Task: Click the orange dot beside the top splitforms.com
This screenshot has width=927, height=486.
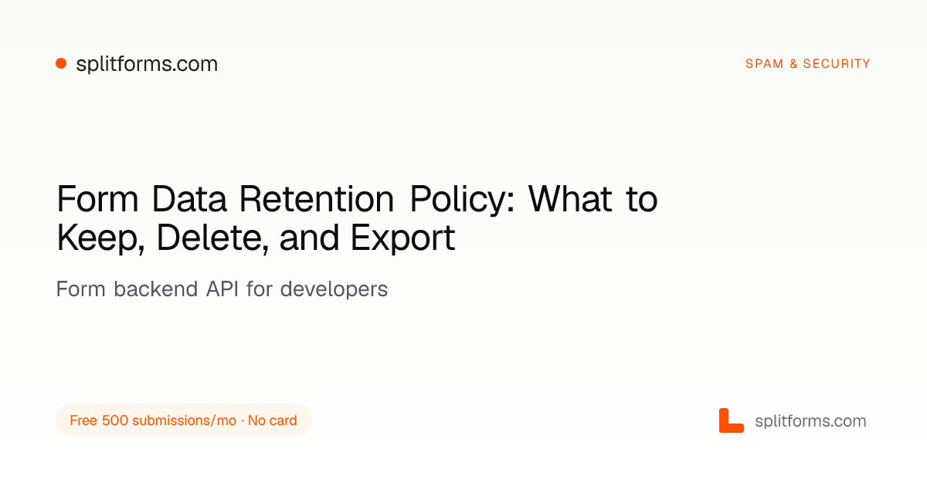Action: (61, 64)
